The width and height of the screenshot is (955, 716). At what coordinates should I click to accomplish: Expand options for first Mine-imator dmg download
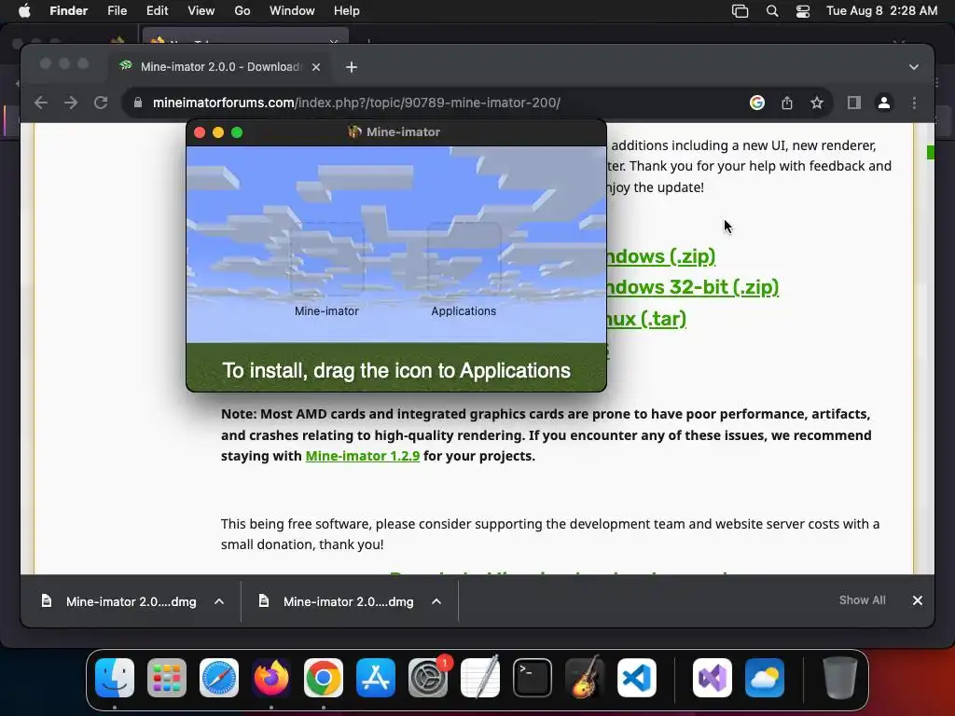(219, 601)
